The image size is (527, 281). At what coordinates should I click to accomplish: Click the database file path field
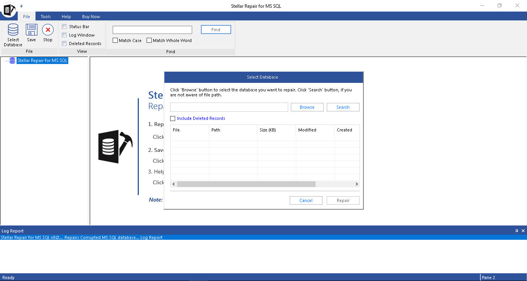pyautogui.click(x=229, y=107)
